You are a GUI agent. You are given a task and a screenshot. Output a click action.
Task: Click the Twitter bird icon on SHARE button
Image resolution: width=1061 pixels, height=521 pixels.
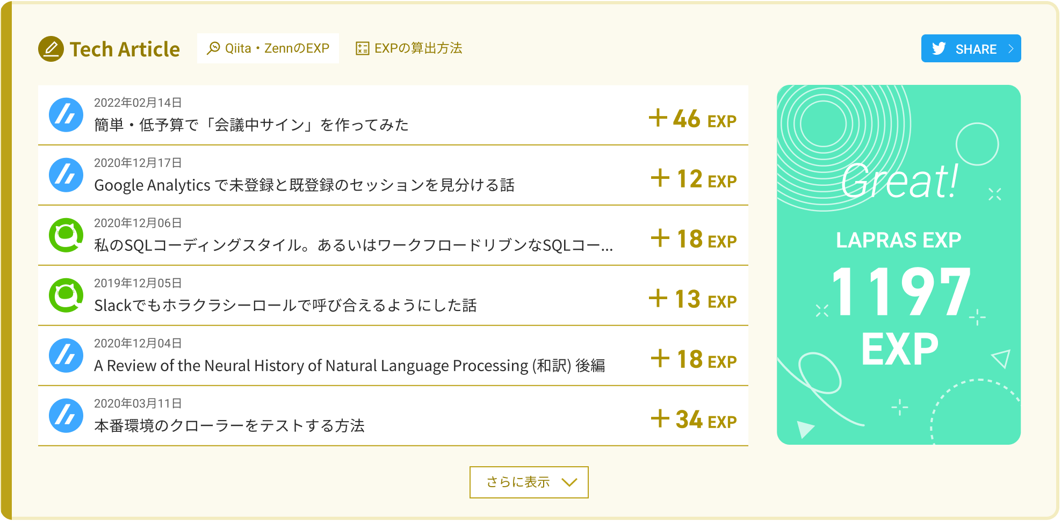coord(939,49)
